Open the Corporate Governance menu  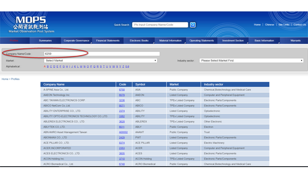[x=76, y=41]
